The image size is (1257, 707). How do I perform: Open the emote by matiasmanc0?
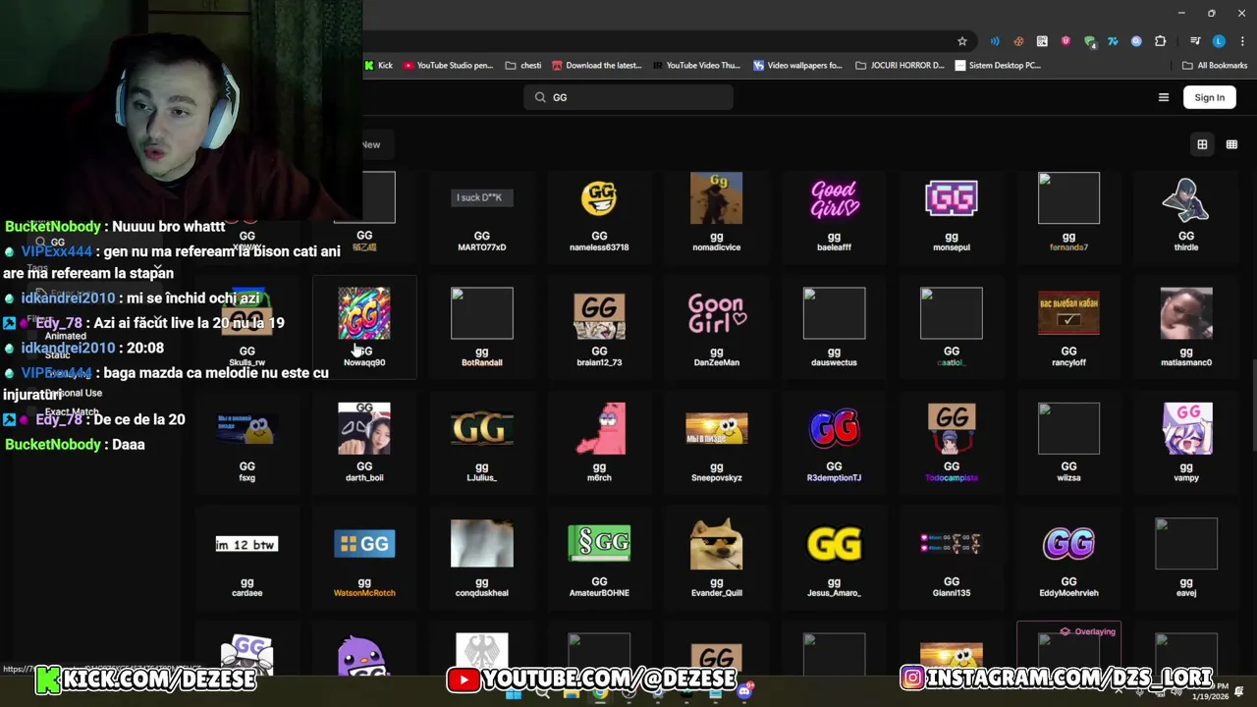click(x=1186, y=313)
